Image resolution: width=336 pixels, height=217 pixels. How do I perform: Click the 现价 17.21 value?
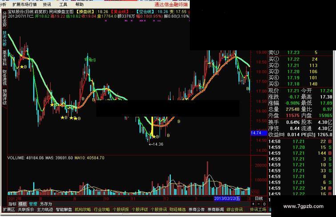coord(293,90)
